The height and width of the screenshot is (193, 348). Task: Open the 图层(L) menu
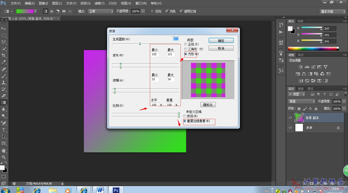(x=57, y=3)
